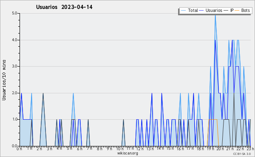
Task: Click the 23 h mark on time axis
Action: coord(250,149)
